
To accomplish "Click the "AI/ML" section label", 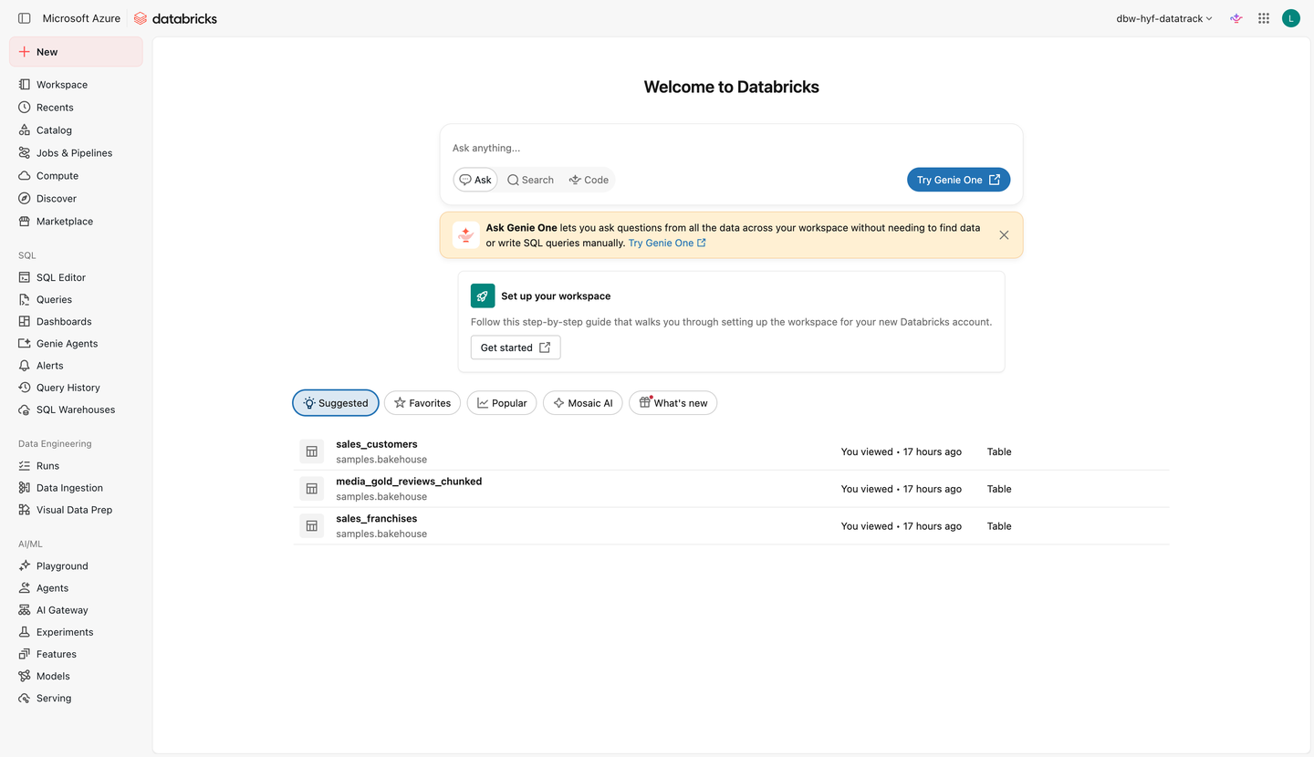I will pos(30,544).
